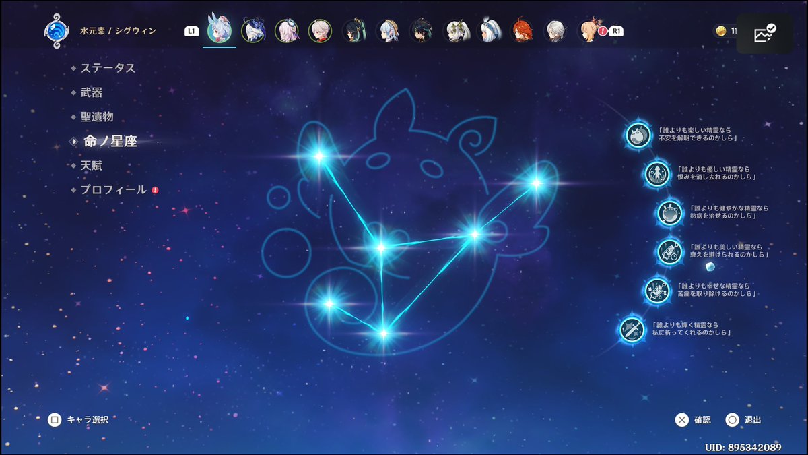808x455 pixels.
Task: Select the white-haired character in red outfit
Action: click(x=321, y=30)
